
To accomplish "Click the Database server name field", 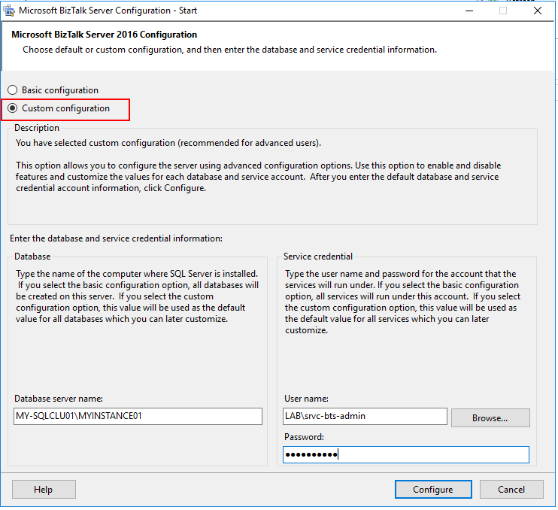I will pos(138,416).
